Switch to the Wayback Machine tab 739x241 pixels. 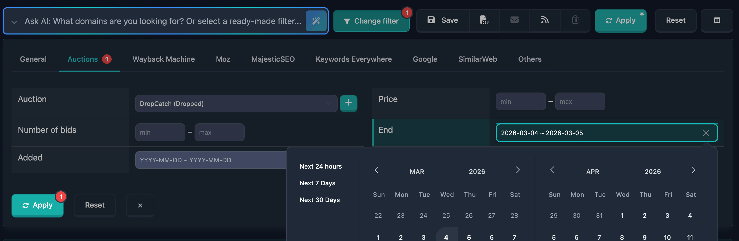coord(163,59)
